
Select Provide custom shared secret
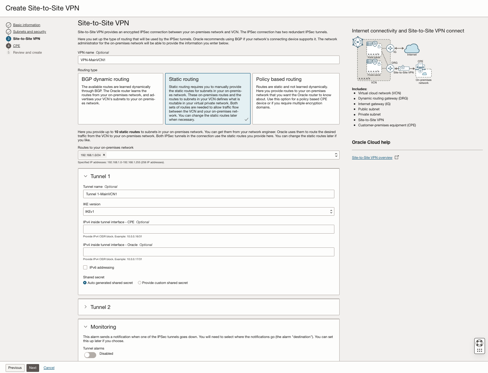click(x=139, y=282)
